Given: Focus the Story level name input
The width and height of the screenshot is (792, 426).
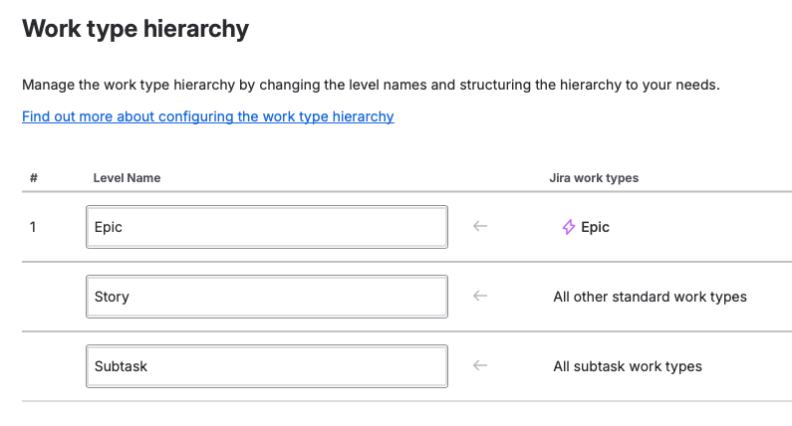Looking at the screenshot, I should click(x=267, y=297).
